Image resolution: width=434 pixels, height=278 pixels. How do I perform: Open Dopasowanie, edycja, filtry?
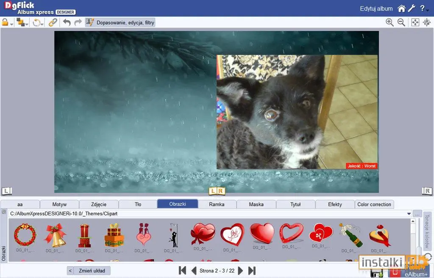pyautogui.click(x=120, y=22)
